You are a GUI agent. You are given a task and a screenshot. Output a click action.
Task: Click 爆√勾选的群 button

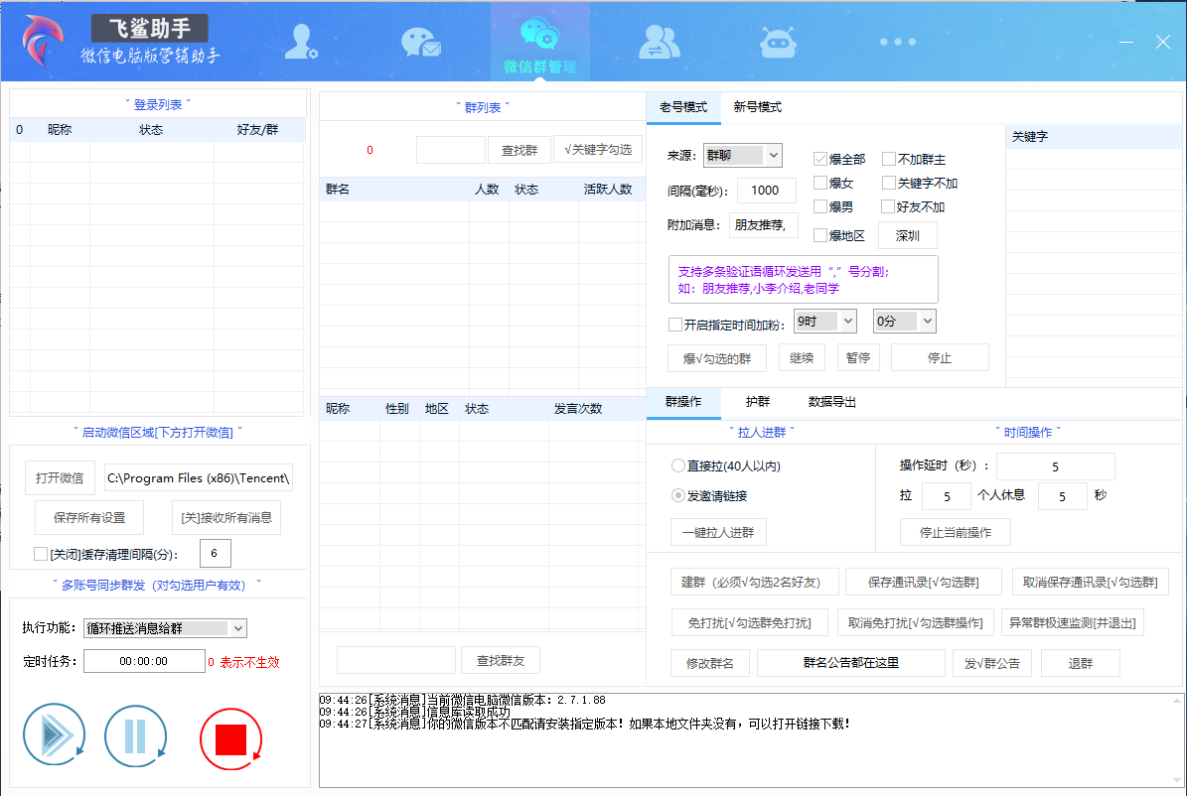pyautogui.click(x=717, y=358)
